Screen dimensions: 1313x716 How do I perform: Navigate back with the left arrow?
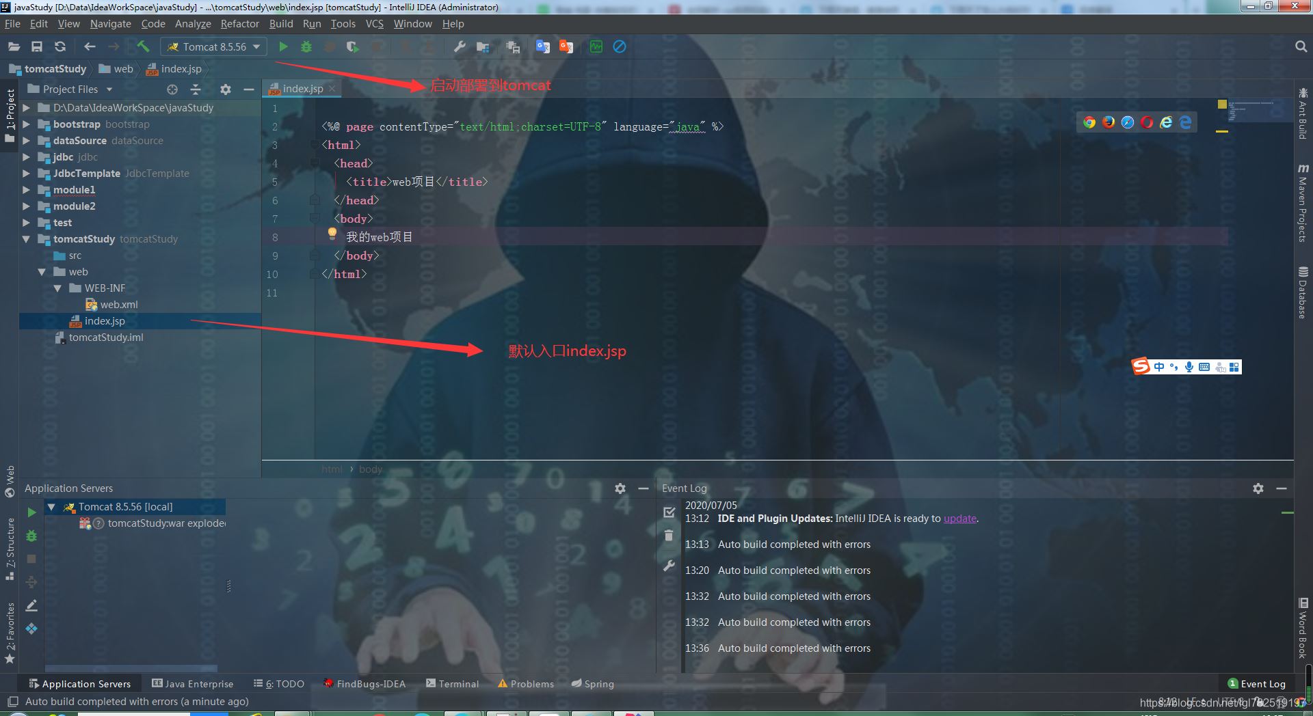click(90, 46)
